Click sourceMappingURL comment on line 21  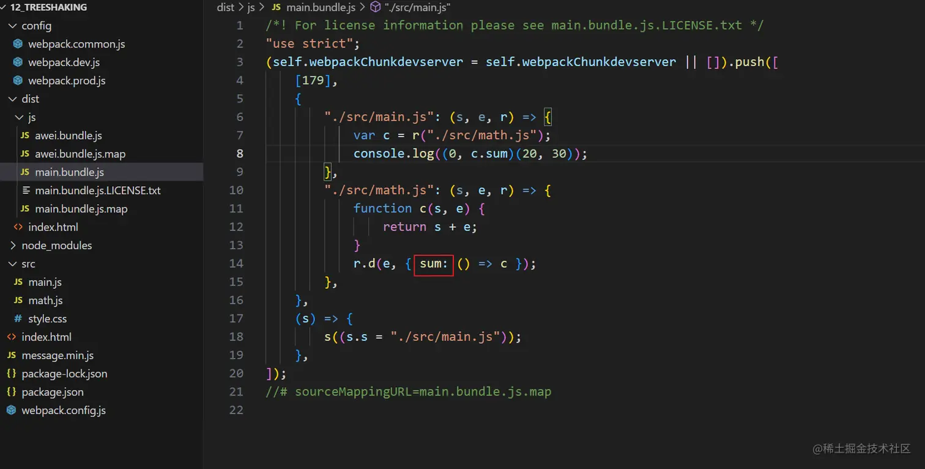click(x=409, y=392)
